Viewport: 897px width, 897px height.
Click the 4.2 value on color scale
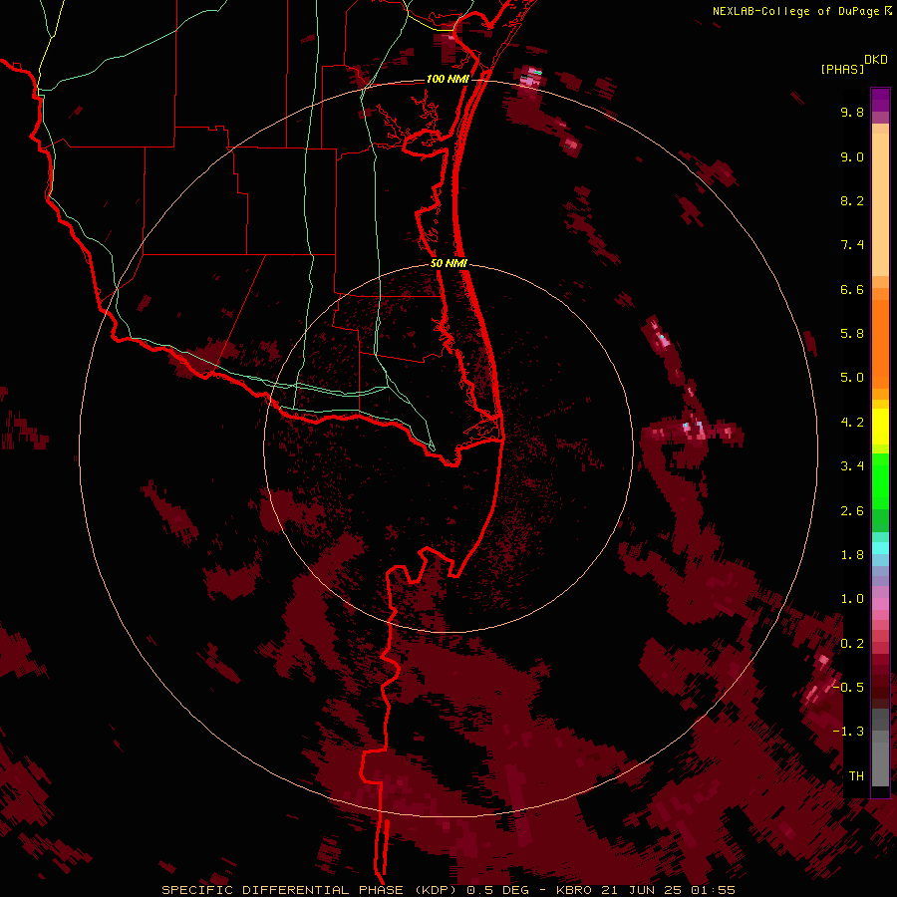tap(852, 423)
